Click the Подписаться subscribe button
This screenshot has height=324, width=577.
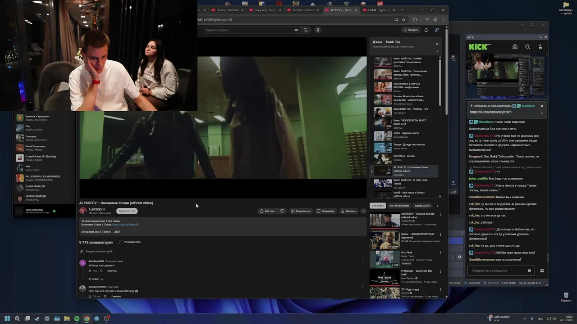click(x=127, y=211)
